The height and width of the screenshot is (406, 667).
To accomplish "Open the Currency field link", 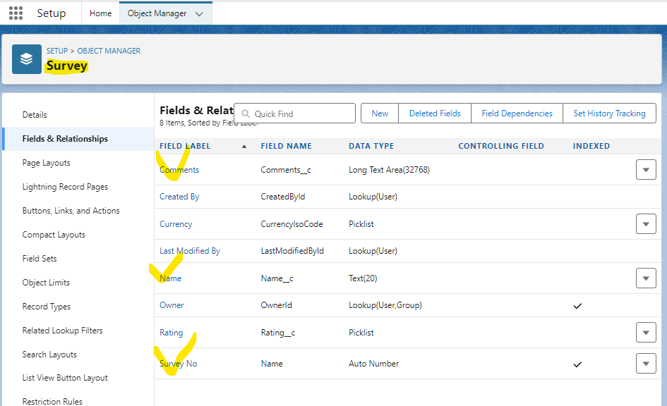I will tap(176, 224).
